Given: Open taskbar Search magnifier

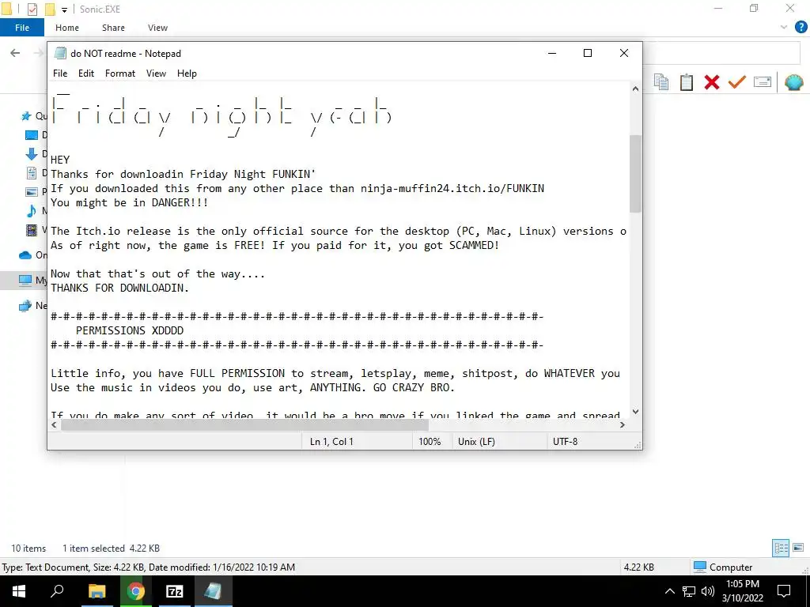Looking at the screenshot, I should click(x=57, y=591).
